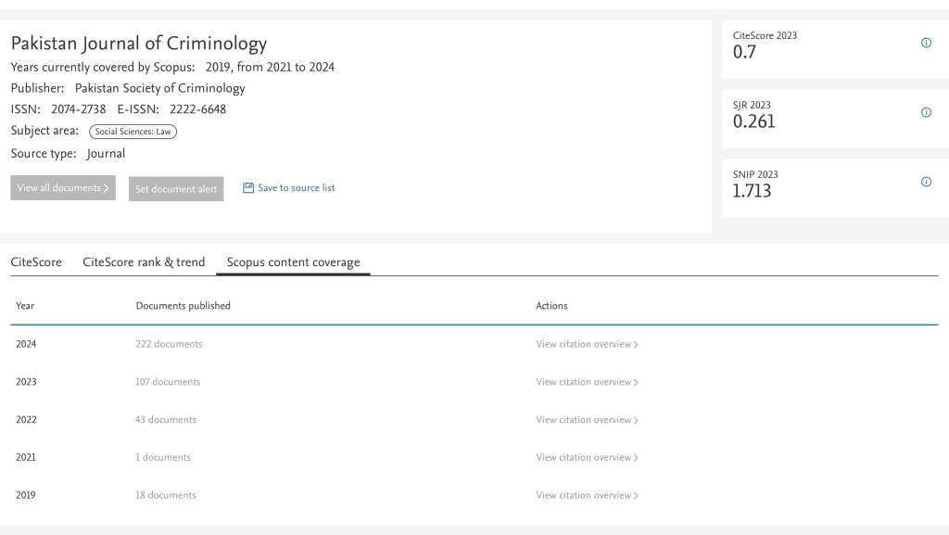Open the 2021 citation overview link
This screenshot has width=949, height=535.
tap(587, 457)
